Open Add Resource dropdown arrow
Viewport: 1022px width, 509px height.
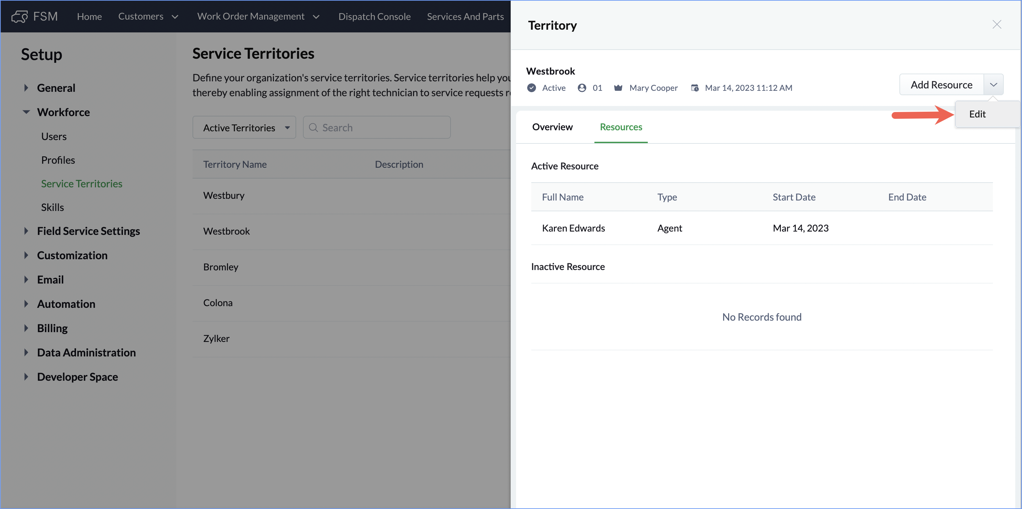(993, 84)
